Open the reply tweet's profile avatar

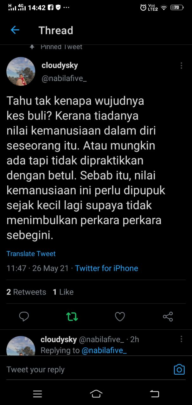coord(21,346)
